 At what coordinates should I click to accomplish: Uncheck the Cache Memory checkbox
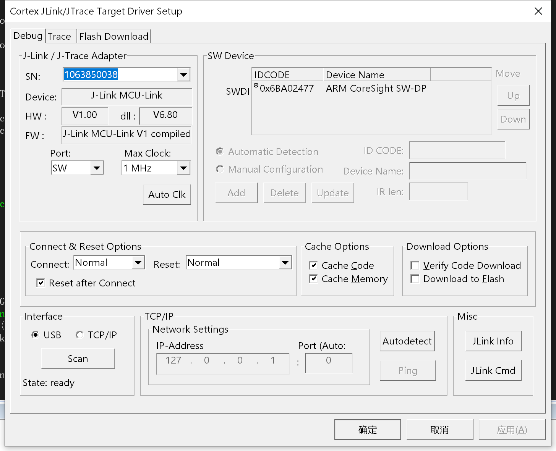pyautogui.click(x=313, y=279)
